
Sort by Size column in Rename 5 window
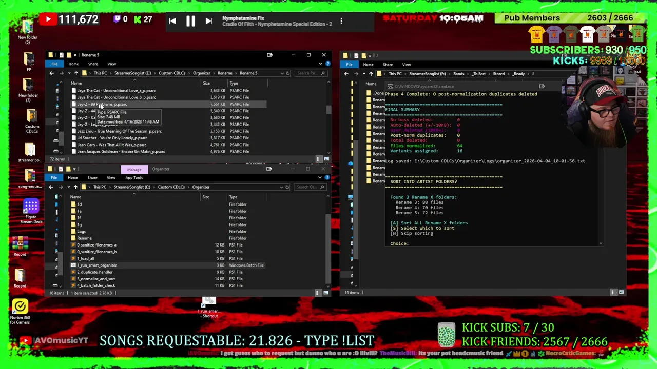point(206,83)
